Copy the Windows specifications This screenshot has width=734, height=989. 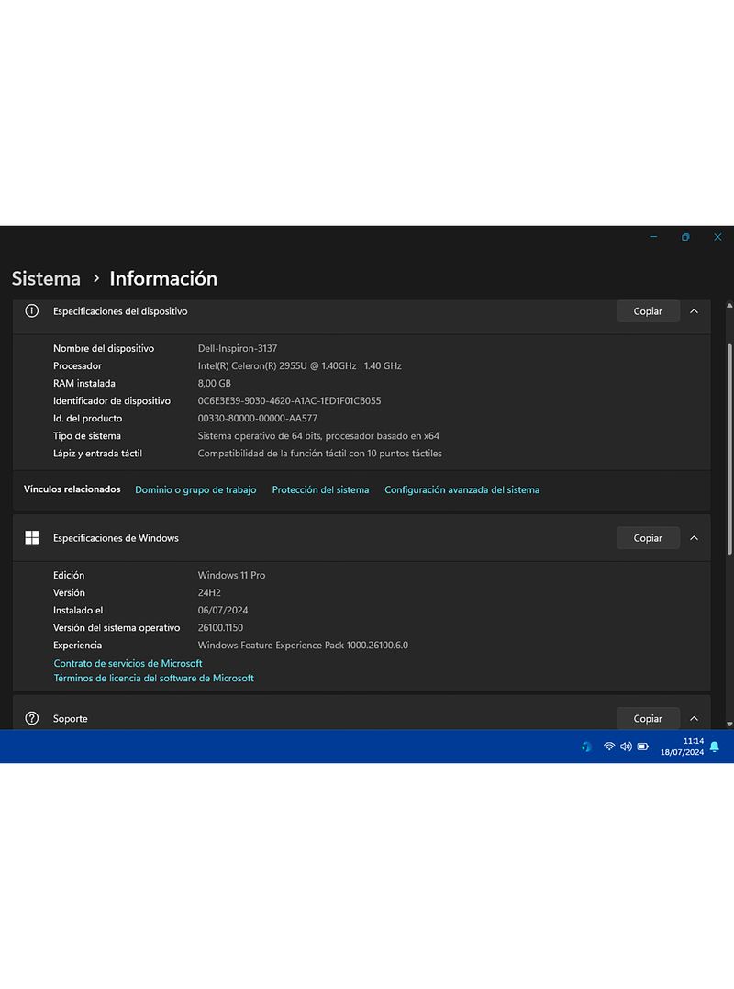(x=648, y=538)
